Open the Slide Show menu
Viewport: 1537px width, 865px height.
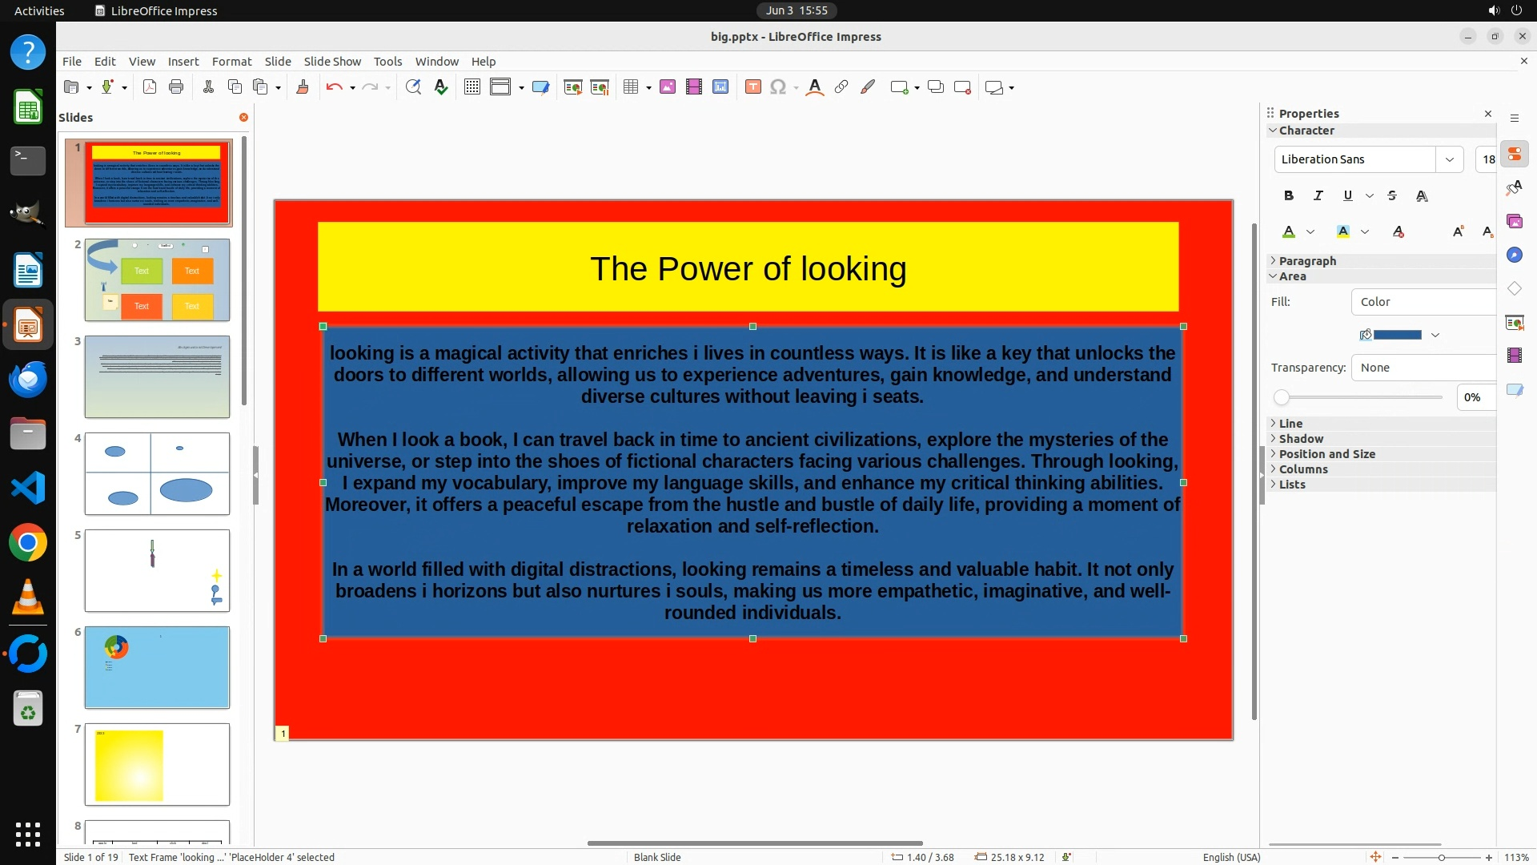[332, 62]
